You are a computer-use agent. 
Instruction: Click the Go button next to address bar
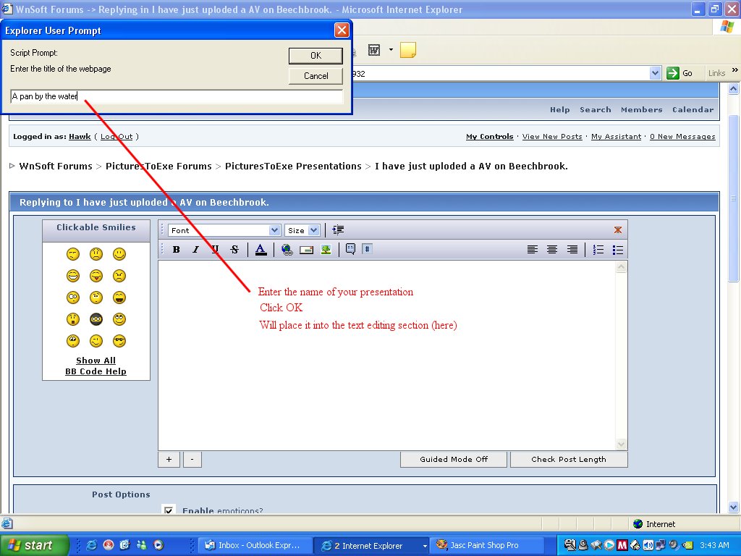(x=679, y=73)
